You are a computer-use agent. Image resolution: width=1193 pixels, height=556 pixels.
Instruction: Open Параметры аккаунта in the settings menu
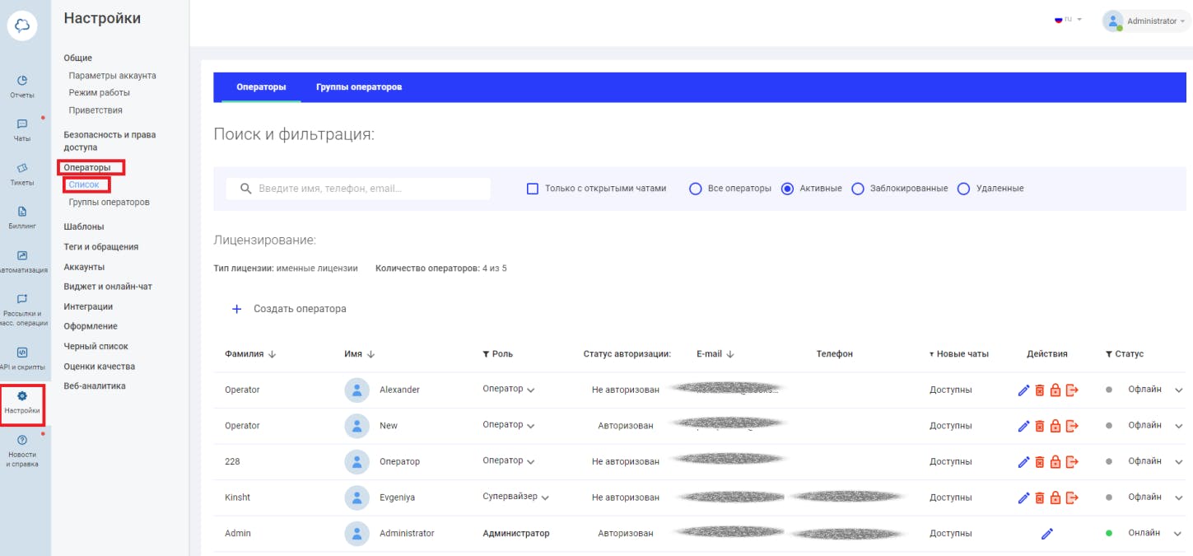pos(112,76)
